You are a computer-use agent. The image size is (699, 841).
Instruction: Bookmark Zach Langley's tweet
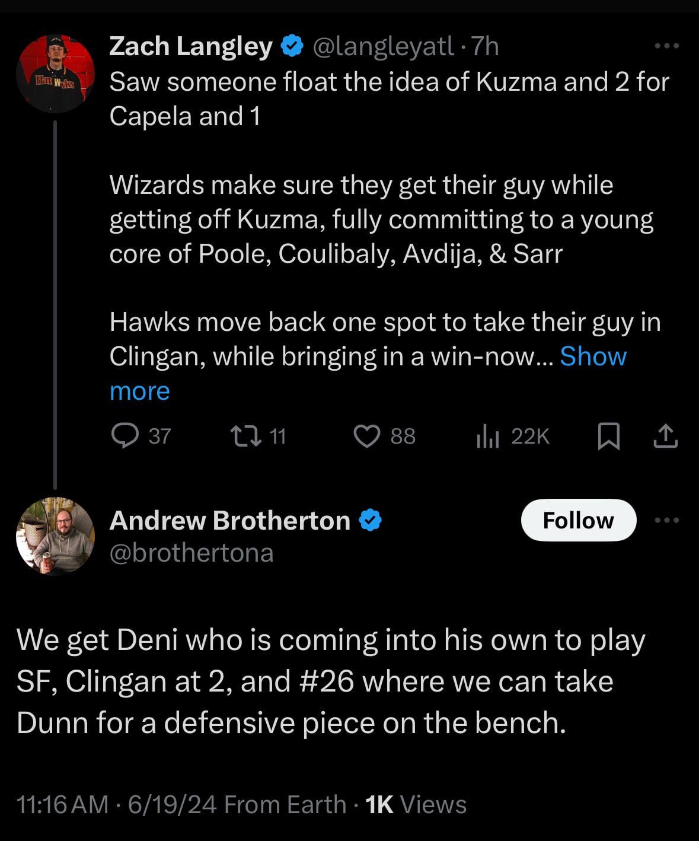pos(608,437)
